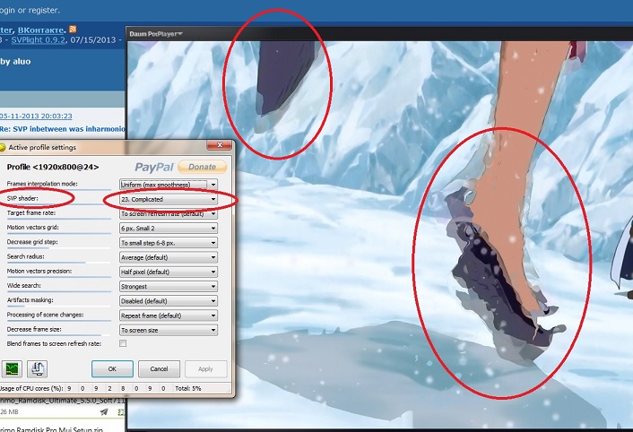The width and height of the screenshot is (633, 432).
Task: Expand the Artifacts masking dropdown
Action: [169, 301]
